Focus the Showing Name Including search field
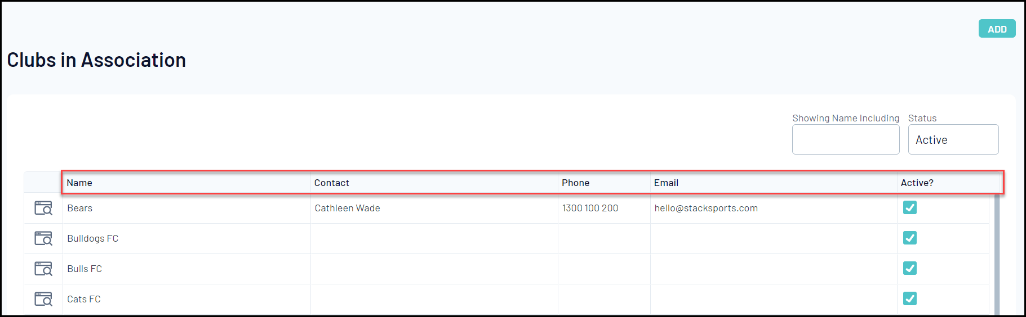Screen dimensions: 1026x317 [x=846, y=139]
